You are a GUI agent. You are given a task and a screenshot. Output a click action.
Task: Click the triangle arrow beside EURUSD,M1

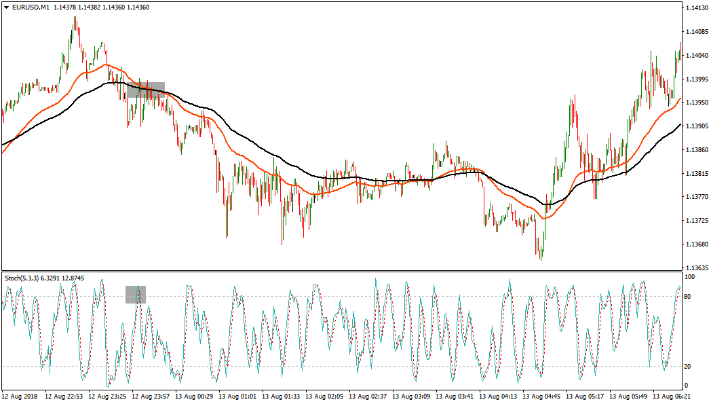click(6, 7)
